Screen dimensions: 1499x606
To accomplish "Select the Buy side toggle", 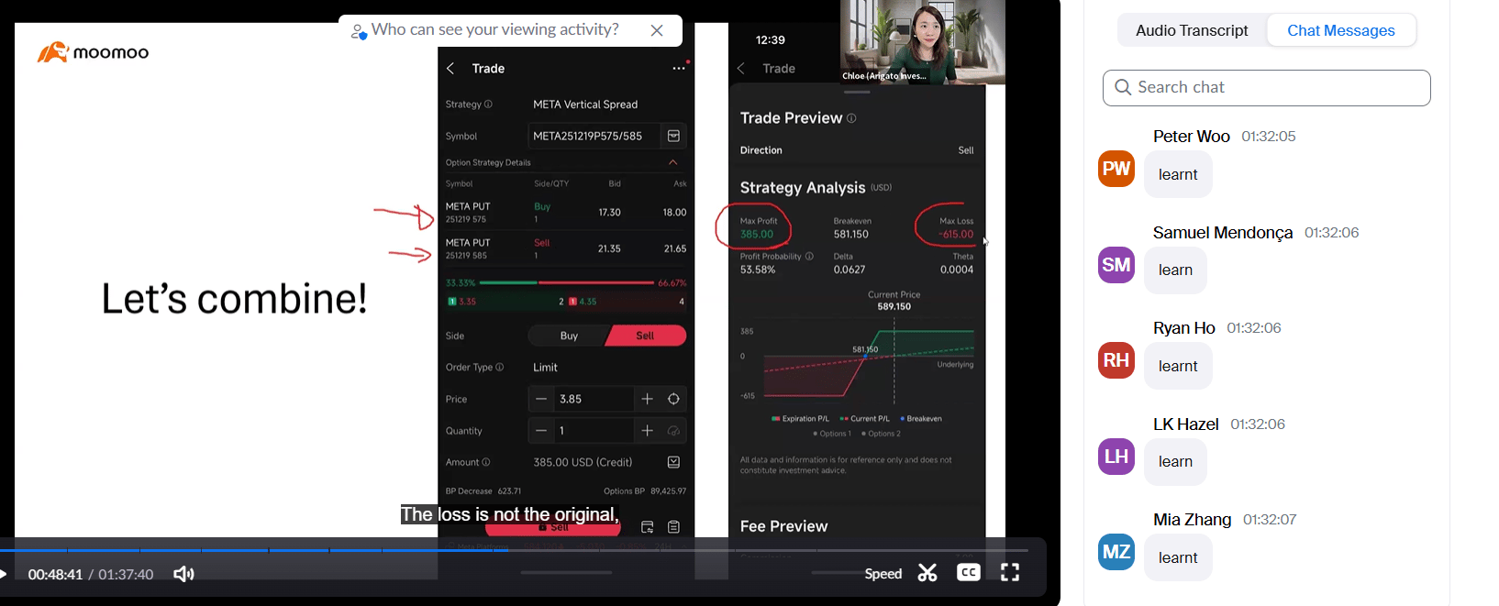I will pos(569,336).
